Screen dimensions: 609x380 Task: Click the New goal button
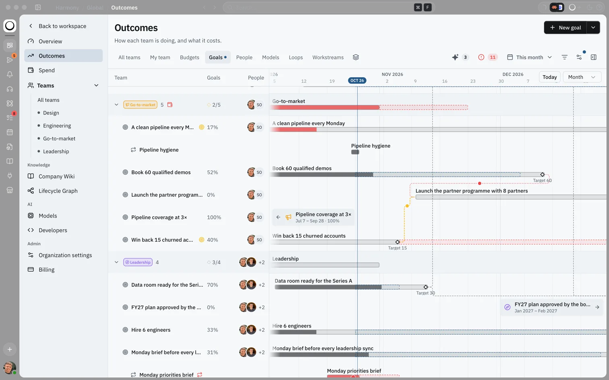[565, 27]
